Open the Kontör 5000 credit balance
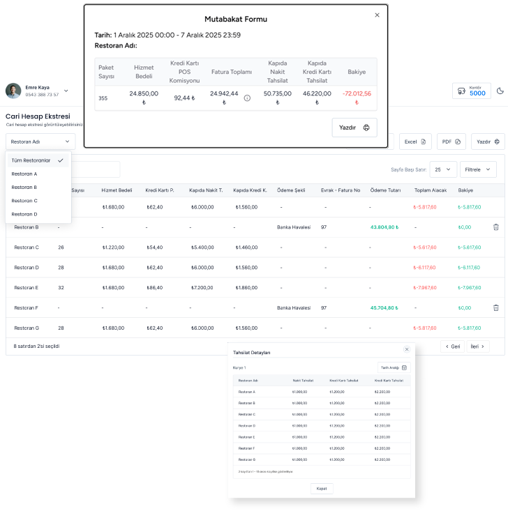The width and height of the screenshot is (508, 511). (x=471, y=91)
